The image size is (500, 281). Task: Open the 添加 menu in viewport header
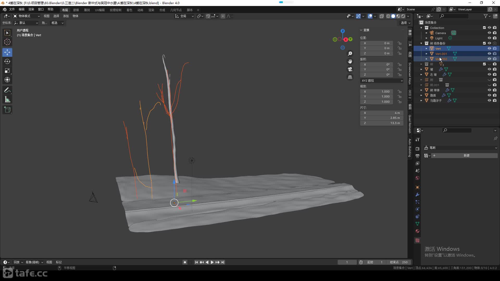click(x=66, y=16)
